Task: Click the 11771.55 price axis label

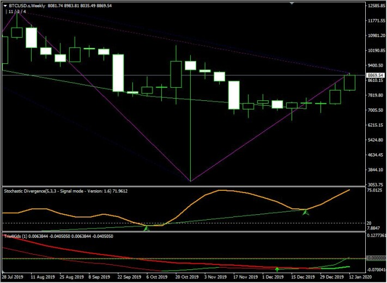Action: [x=376, y=21]
